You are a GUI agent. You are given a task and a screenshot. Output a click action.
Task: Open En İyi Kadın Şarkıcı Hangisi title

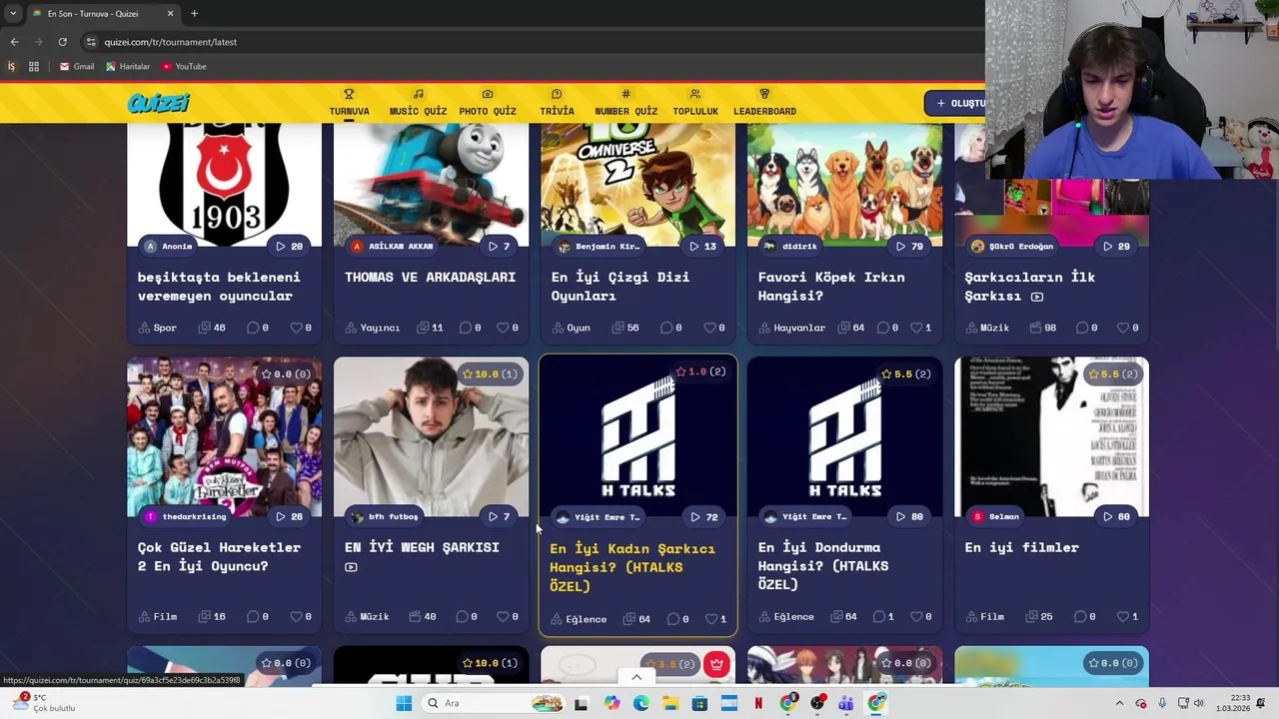tap(633, 567)
